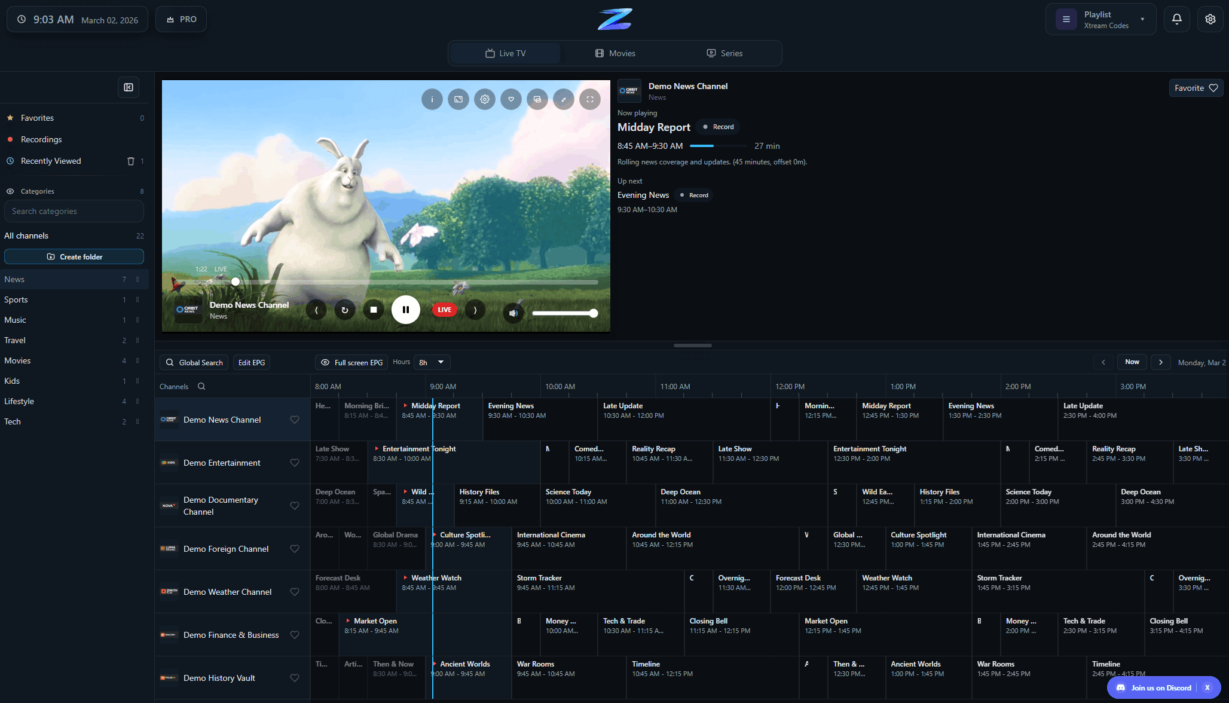Open the player settings gear
The height and width of the screenshot is (703, 1229).
[485, 99]
